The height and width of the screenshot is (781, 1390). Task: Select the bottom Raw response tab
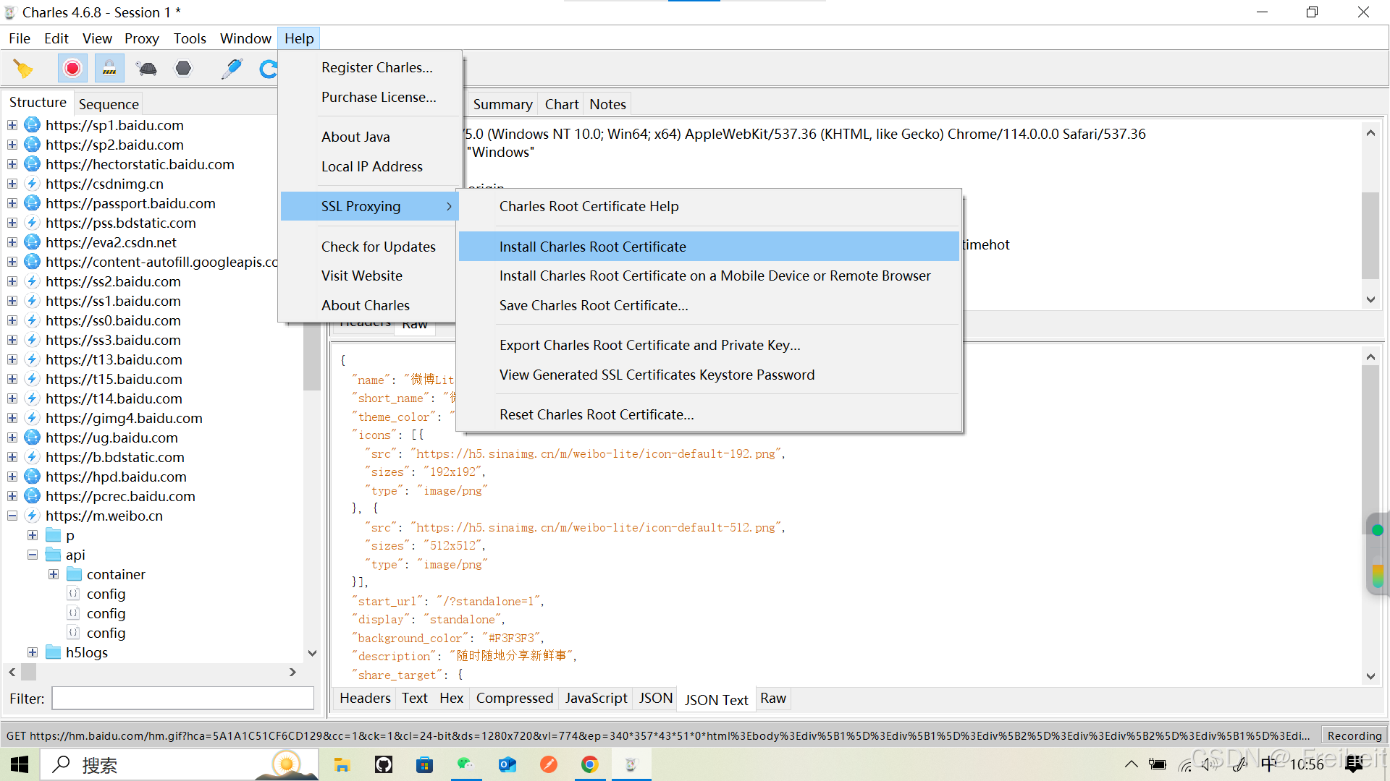773,698
